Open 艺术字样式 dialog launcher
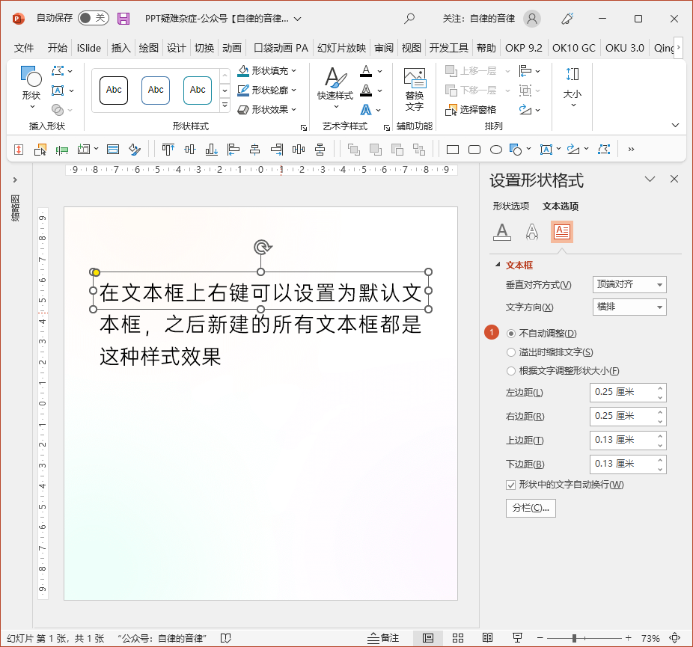693x647 pixels. tap(387, 128)
